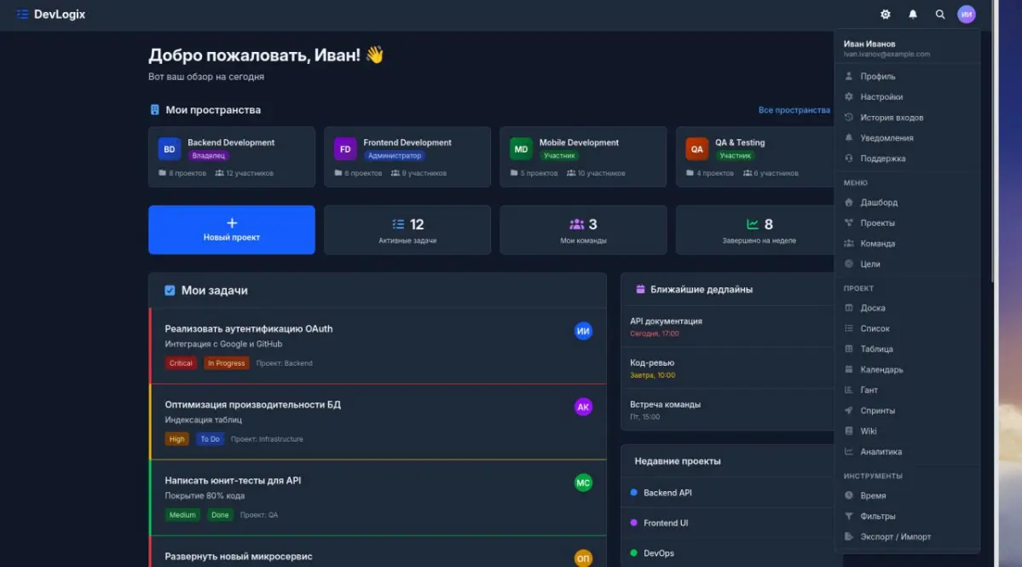Click the ИИ user avatar in top bar
1022x567 pixels.
[x=967, y=14]
